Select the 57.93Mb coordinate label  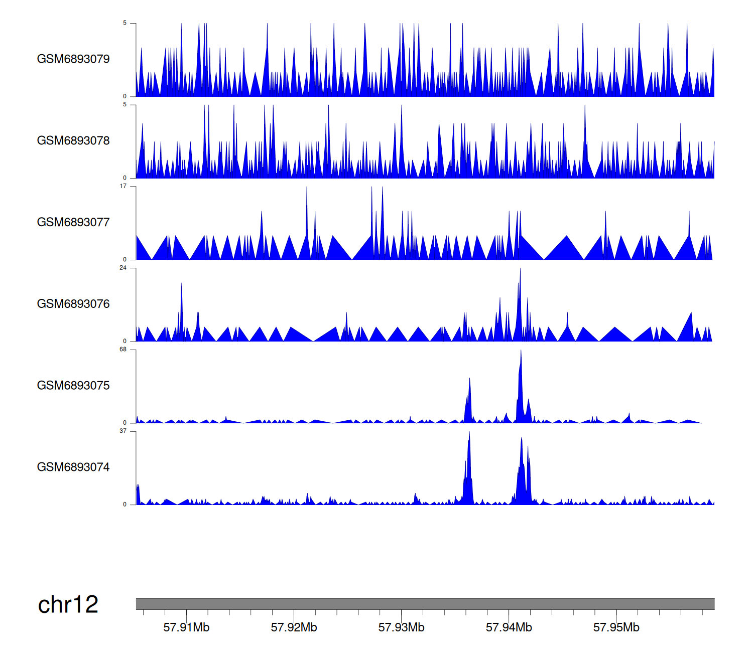point(401,627)
